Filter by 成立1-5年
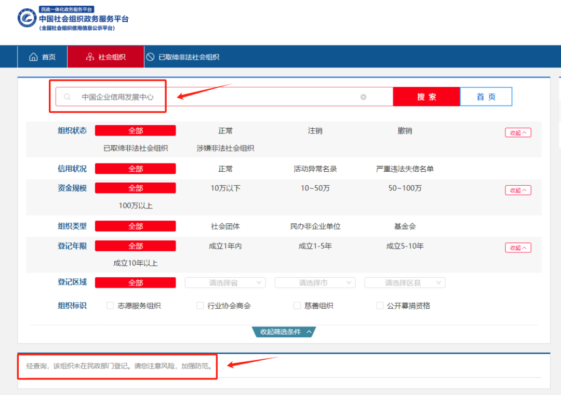This screenshot has width=561, height=395. (x=315, y=246)
